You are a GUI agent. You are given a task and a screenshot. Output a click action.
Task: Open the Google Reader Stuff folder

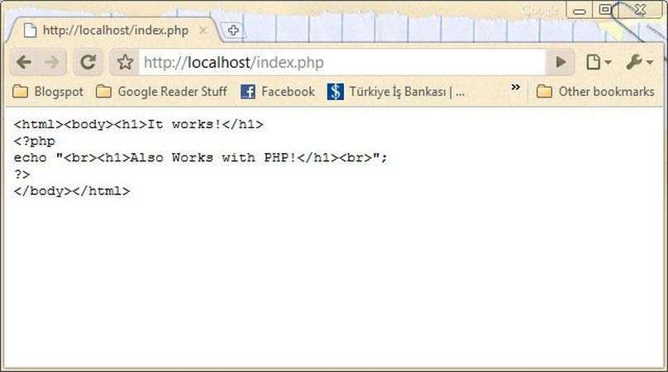point(161,92)
